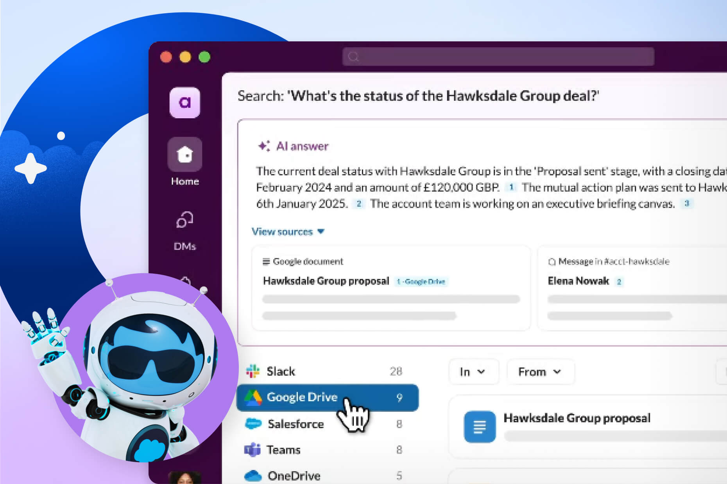Image resolution: width=727 pixels, height=484 pixels.
Task: Click citation number 2 in AI answer
Action: [358, 204]
